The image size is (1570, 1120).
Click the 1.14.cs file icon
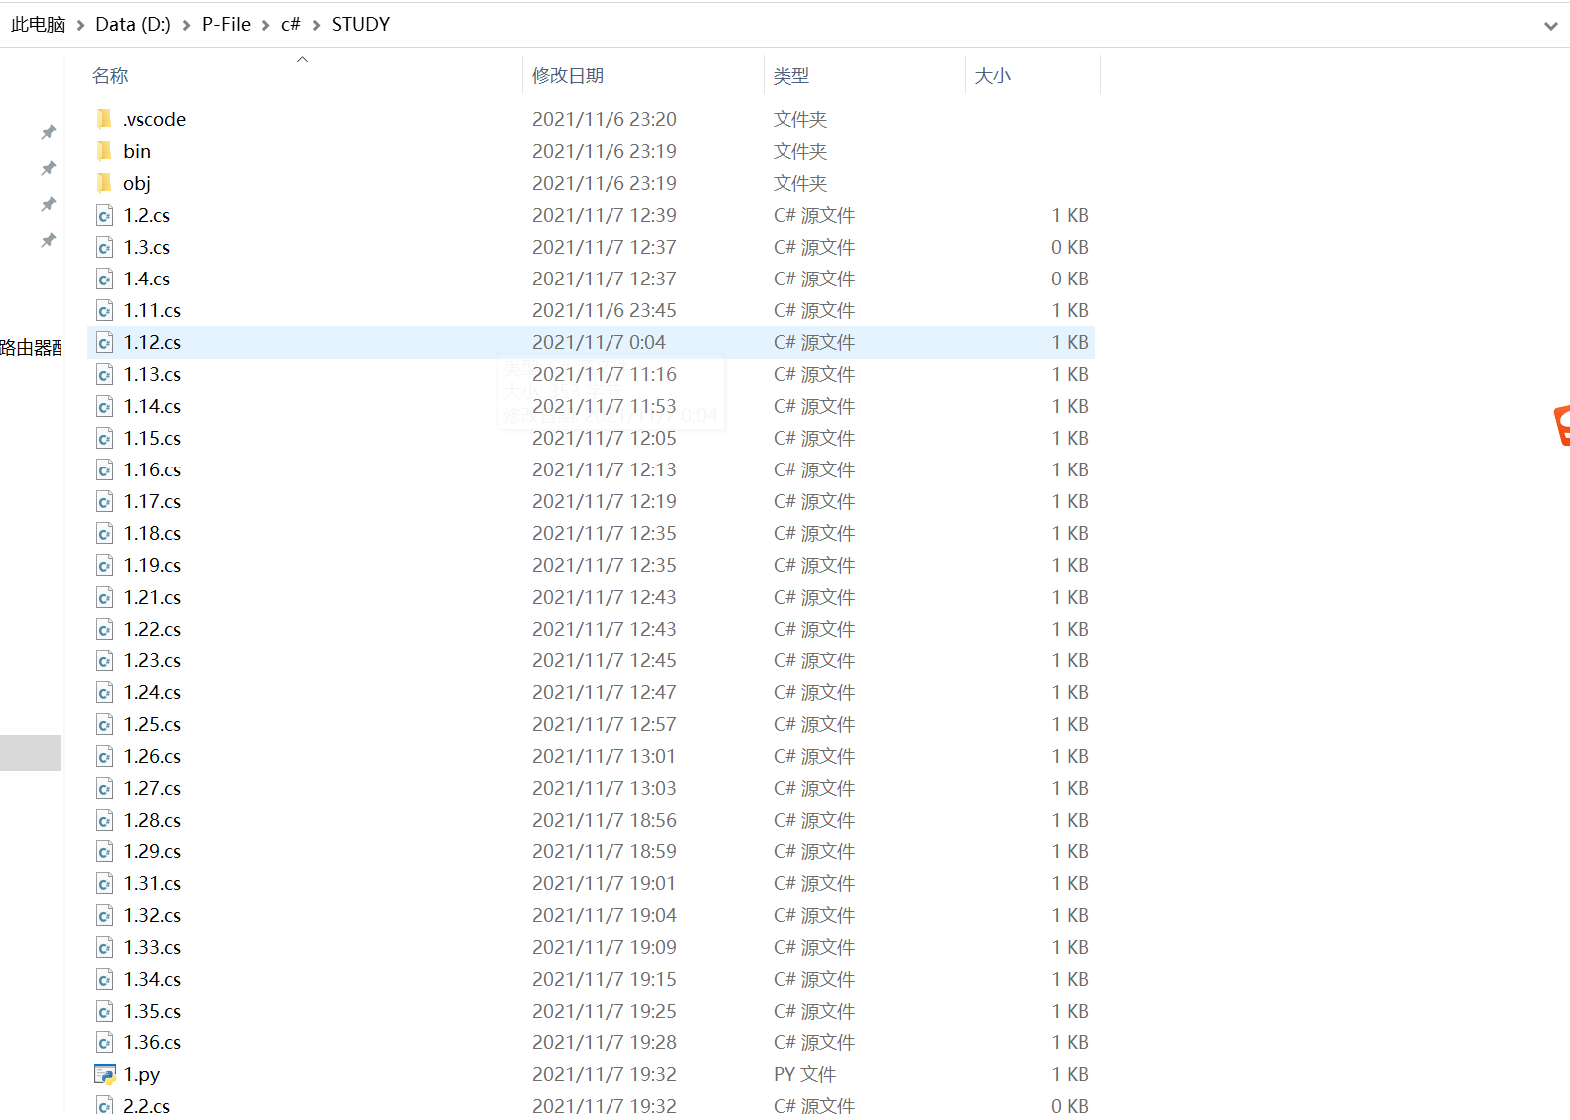(104, 406)
